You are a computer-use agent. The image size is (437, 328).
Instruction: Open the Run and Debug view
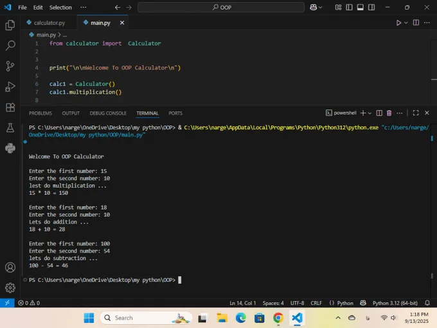coord(10,87)
